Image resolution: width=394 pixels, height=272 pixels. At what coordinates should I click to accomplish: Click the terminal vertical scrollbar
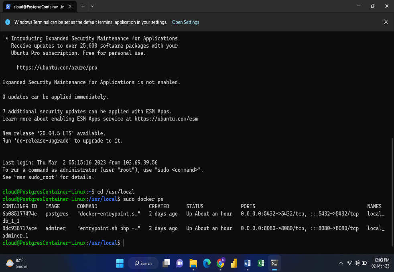tap(392, 192)
